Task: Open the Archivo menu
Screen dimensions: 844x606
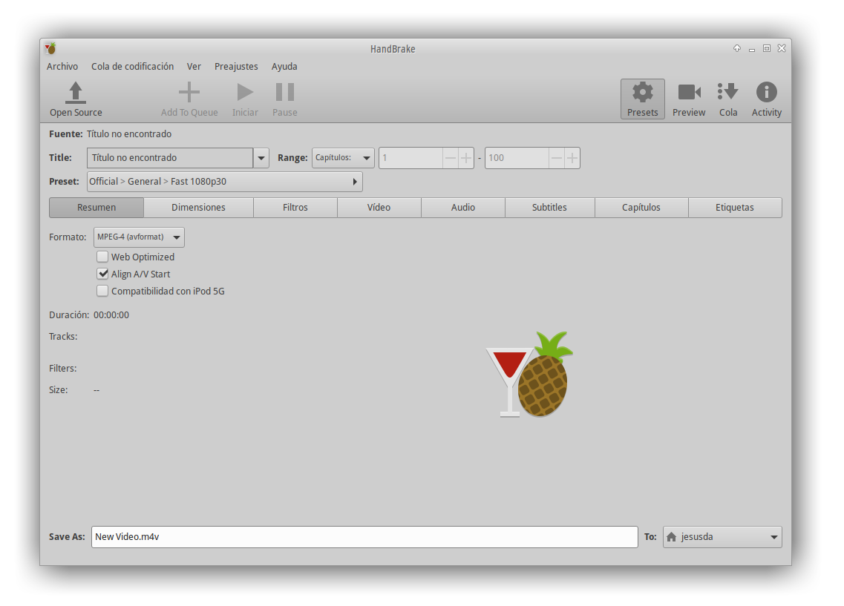Action: [62, 67]
